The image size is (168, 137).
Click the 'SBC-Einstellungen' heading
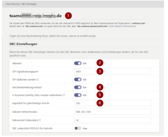pyautogui.click(x=23, y=44)
